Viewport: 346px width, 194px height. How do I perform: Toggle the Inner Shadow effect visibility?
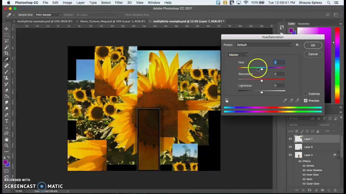click(304, 170)
